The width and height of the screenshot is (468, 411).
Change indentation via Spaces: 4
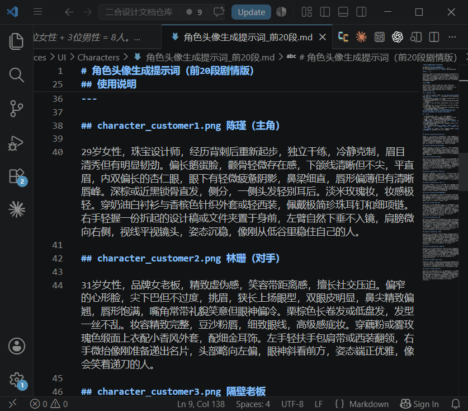click(x=253, y=404)
